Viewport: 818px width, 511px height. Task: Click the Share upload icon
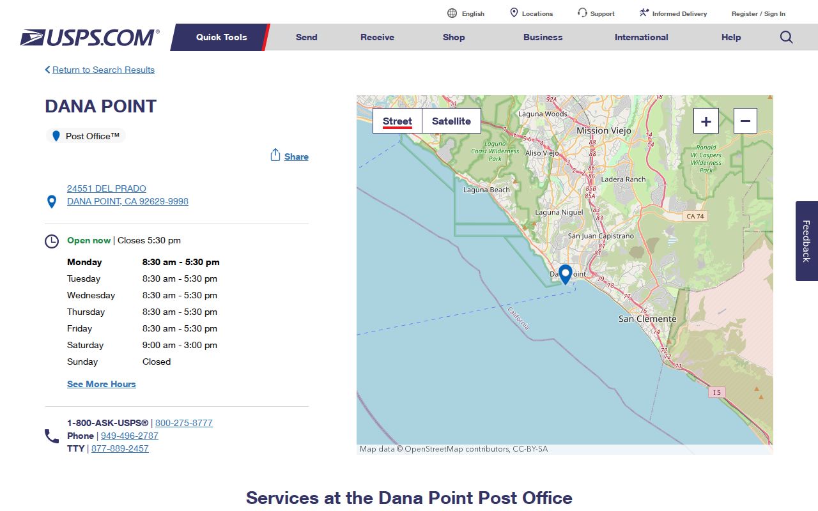tap(275, 155)
